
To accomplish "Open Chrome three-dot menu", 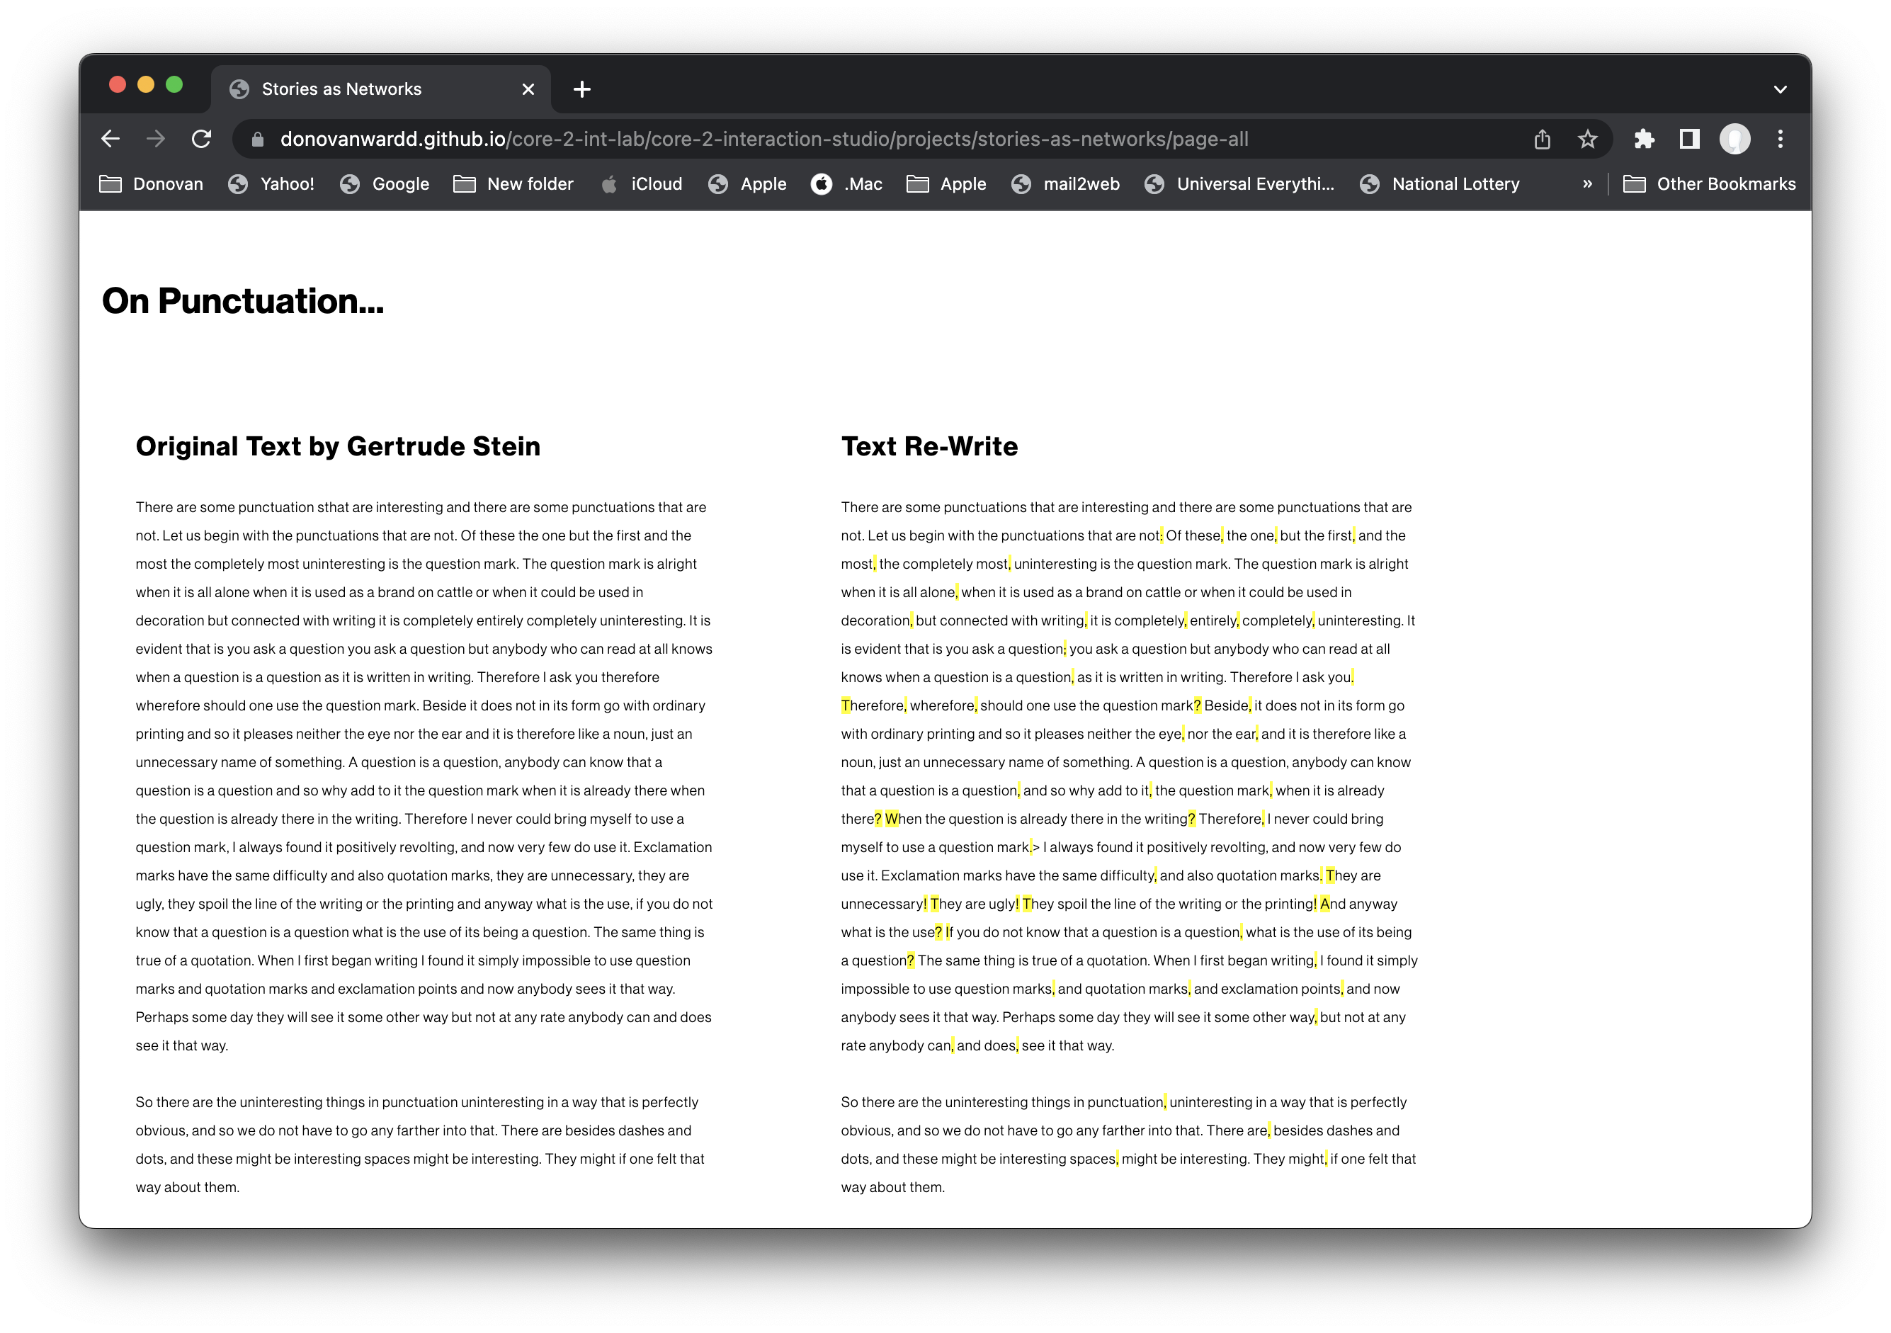I will [x=1781, y=140].
